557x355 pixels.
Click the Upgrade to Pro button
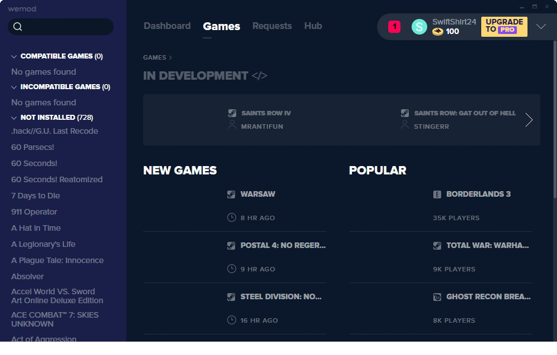(x=504, y=26)
